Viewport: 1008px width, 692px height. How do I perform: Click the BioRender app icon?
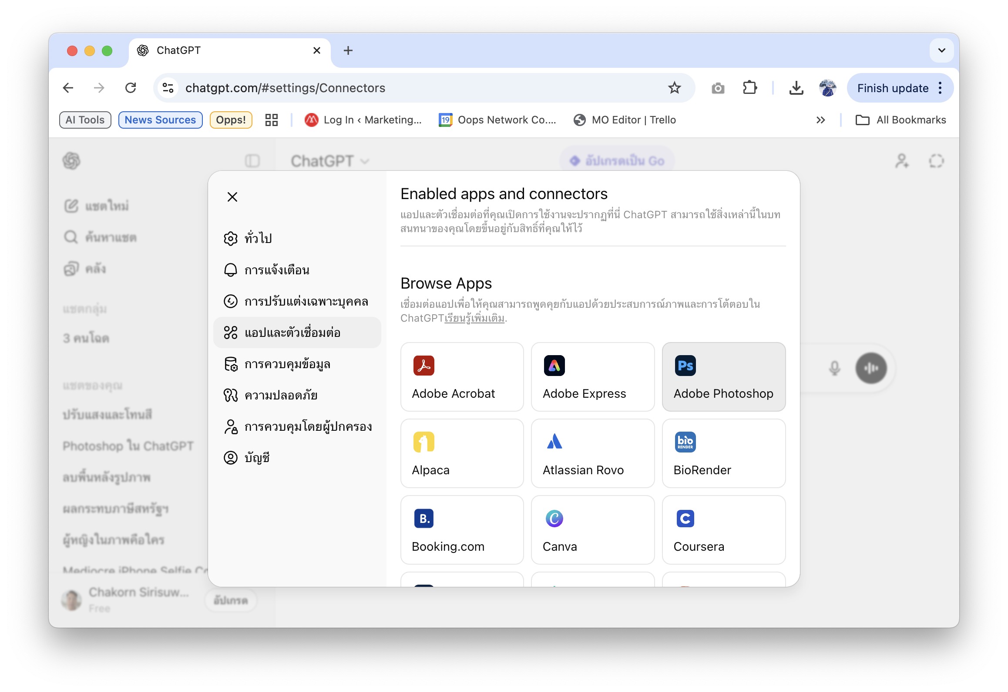[x=685, y=442]
